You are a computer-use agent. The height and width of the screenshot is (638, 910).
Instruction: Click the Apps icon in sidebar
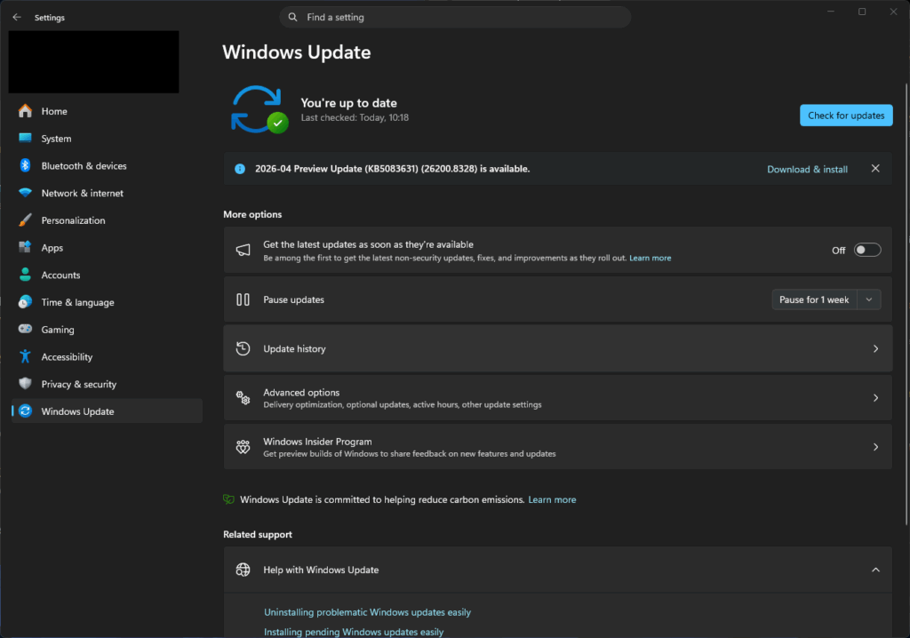tap(25, 247)
